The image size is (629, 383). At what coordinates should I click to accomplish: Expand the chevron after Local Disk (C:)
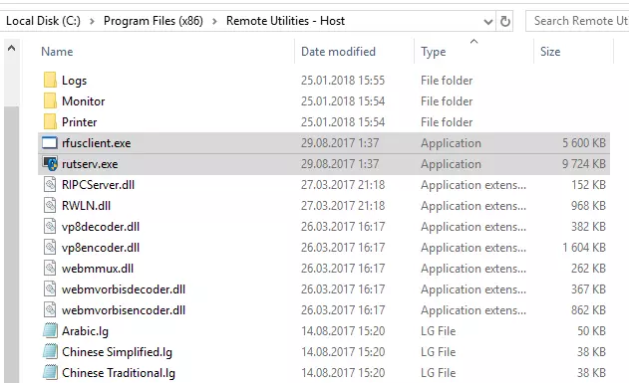[x=92, y=21]
